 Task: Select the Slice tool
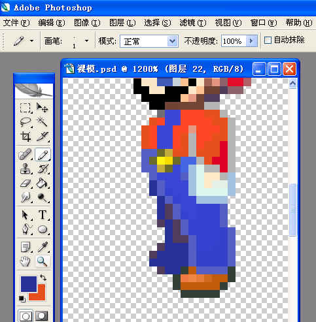pyautogui.click(x=43, y=137)
